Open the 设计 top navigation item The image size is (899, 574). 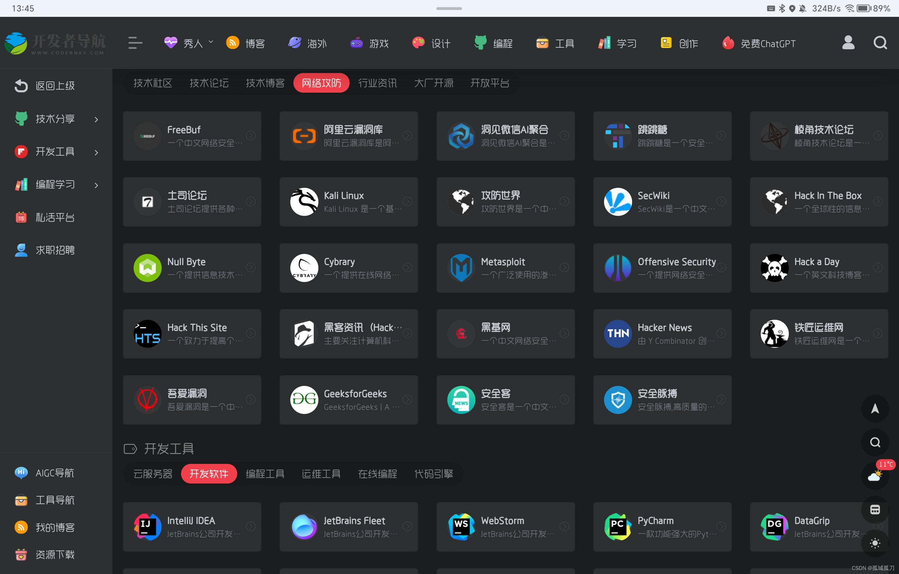432,43
